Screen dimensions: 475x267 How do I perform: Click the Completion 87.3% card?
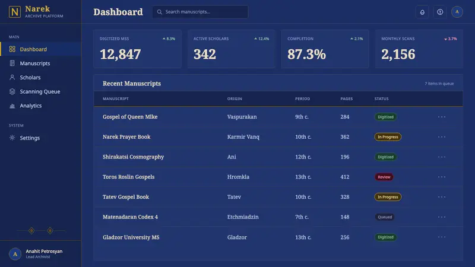[325, 49]
